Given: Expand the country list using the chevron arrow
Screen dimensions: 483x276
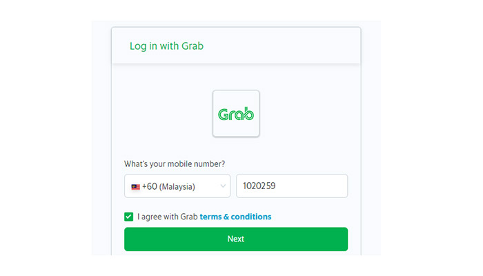Looking at the screenshot, I should [x=223, y=186].
